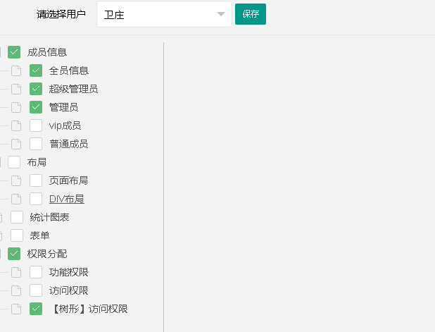This screenshot has height=332, width=435.
Task: Click the file icon beside vip成员
Action: point(16,125)
